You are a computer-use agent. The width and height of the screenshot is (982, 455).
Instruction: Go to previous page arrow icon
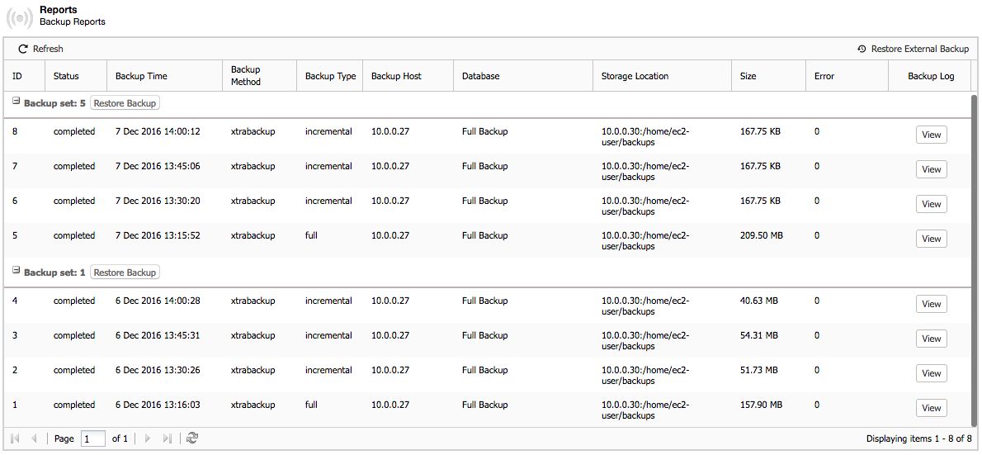click(x=35, y=438)
